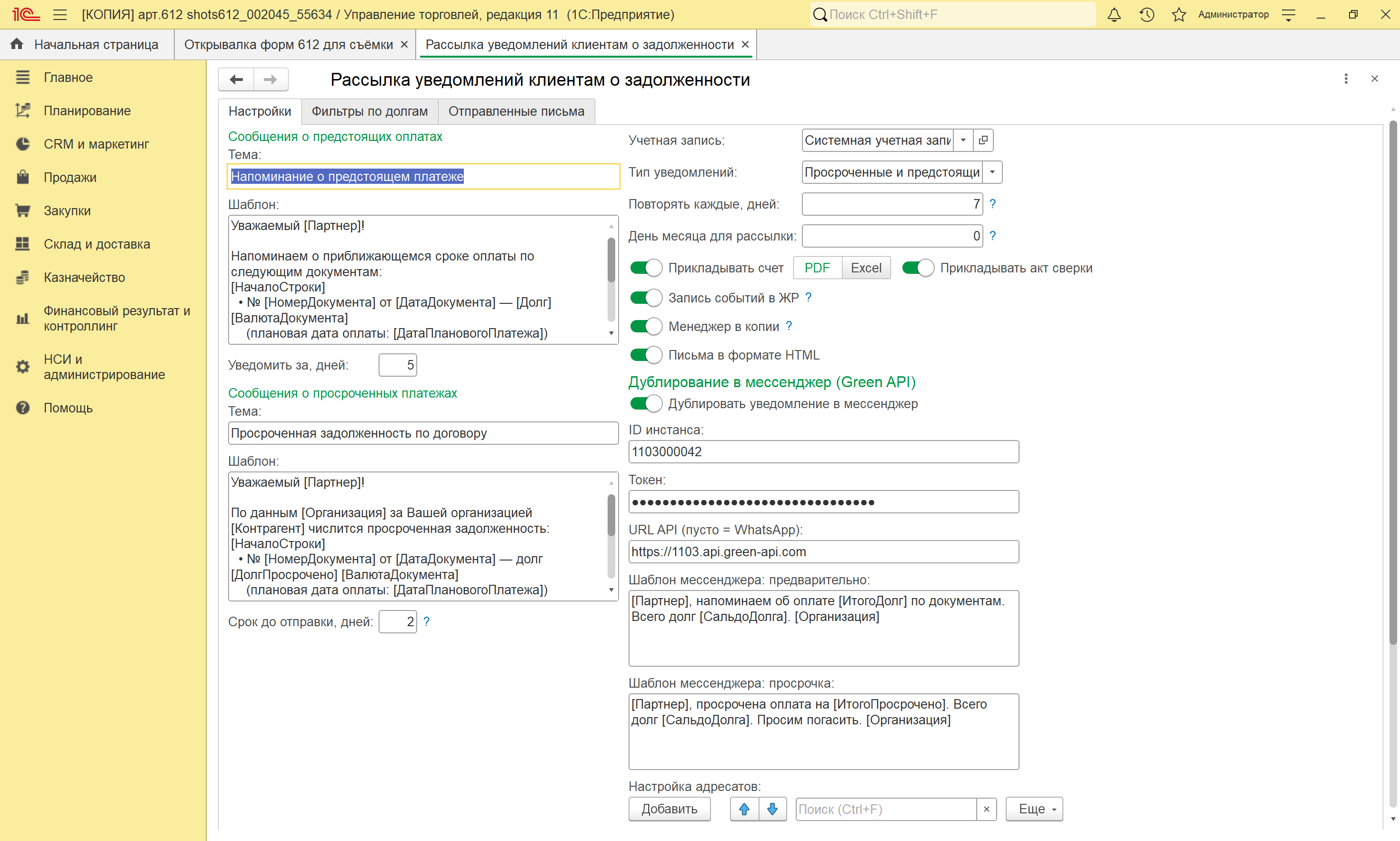Open account record in new window icon

tap(983, 140)
